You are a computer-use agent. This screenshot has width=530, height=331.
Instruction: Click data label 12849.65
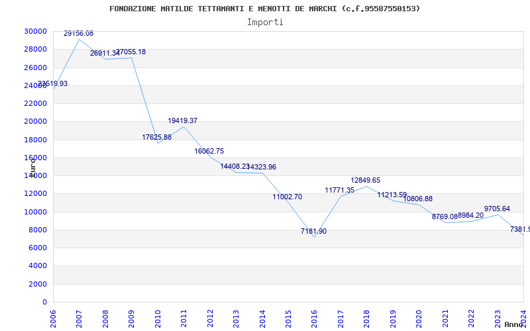click(366, 180)
